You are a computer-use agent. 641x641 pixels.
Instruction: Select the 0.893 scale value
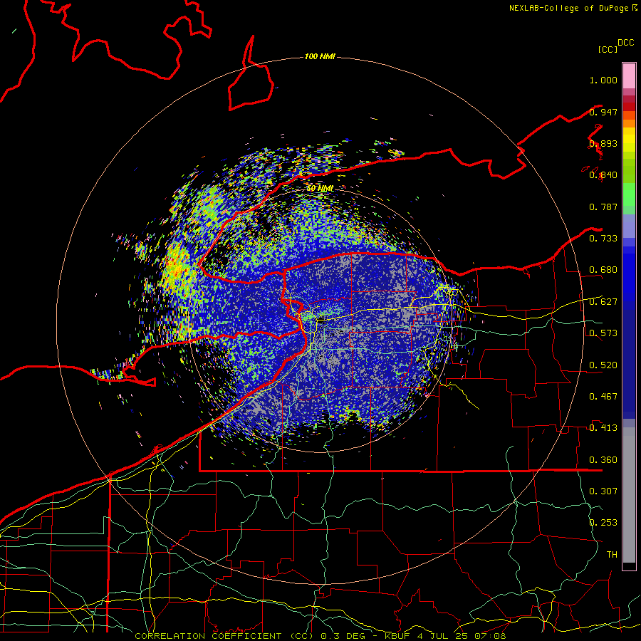[x=603, y=143]
